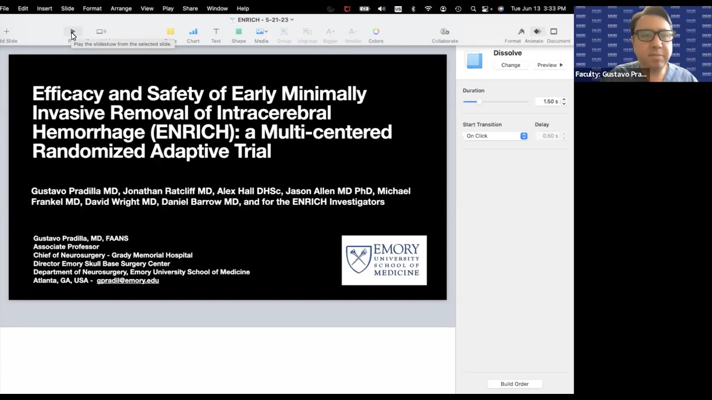The image size is (712, 400).
Task: Click the volume icon in the menu bar
Action: pos(382,8)
